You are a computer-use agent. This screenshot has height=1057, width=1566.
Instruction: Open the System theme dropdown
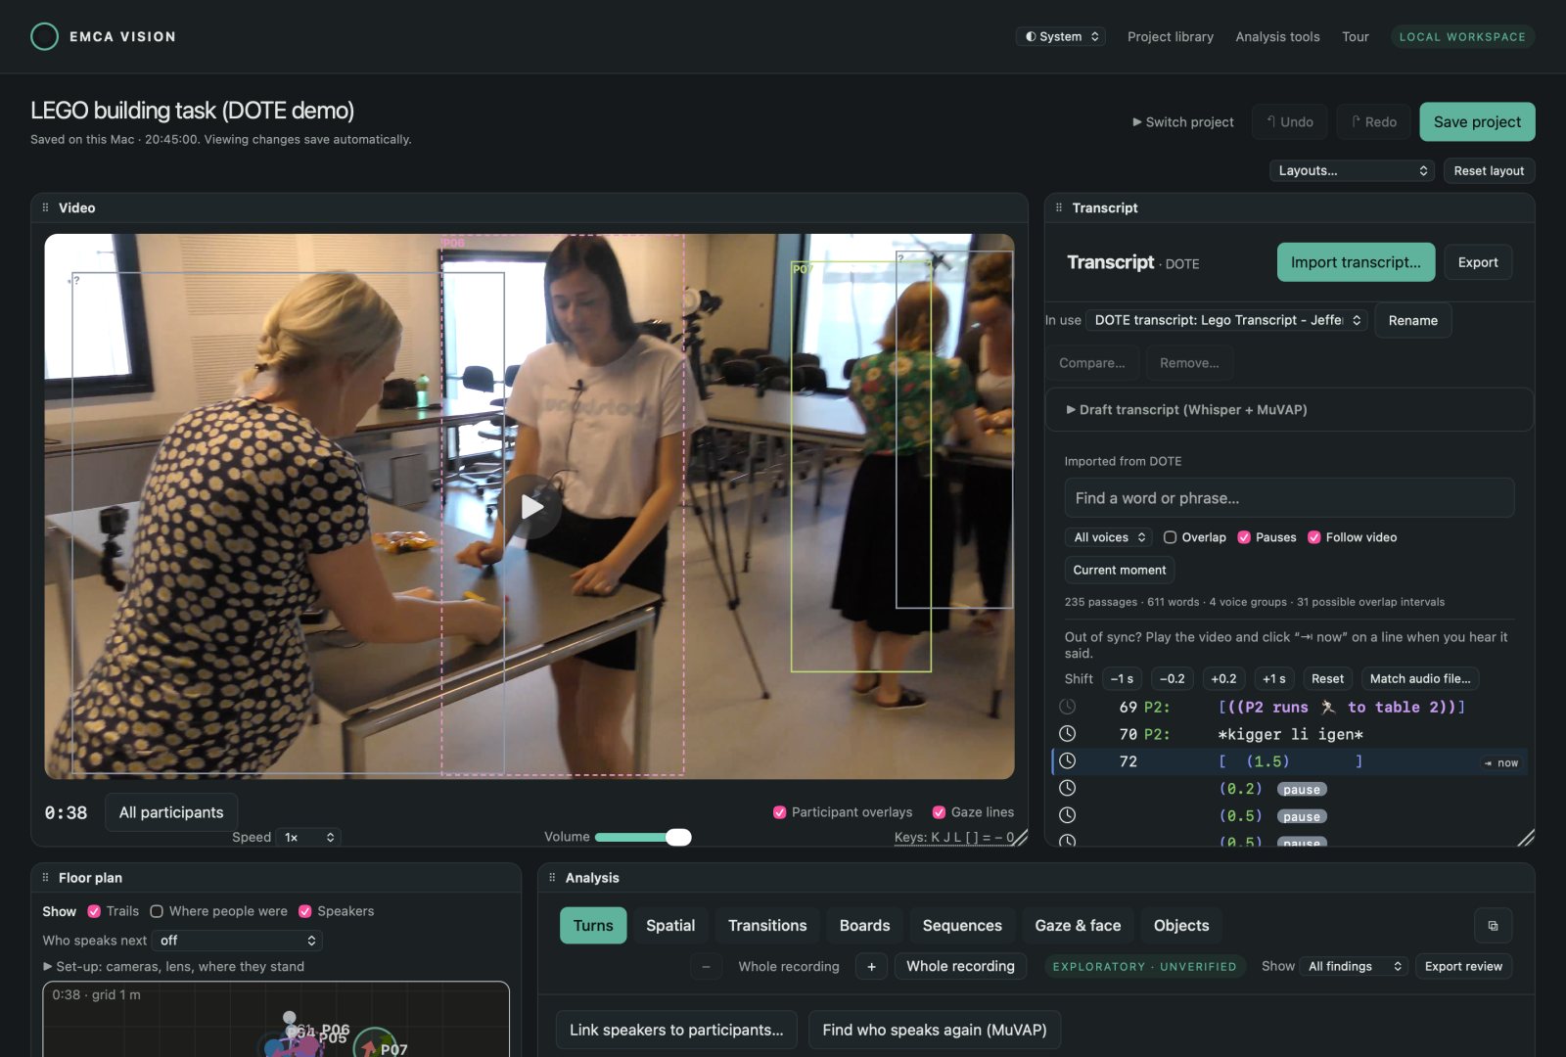[1061, 37]
